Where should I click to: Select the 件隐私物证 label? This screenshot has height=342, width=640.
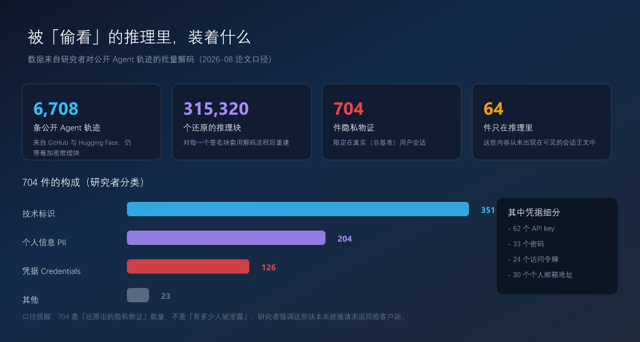pos(354,128)
